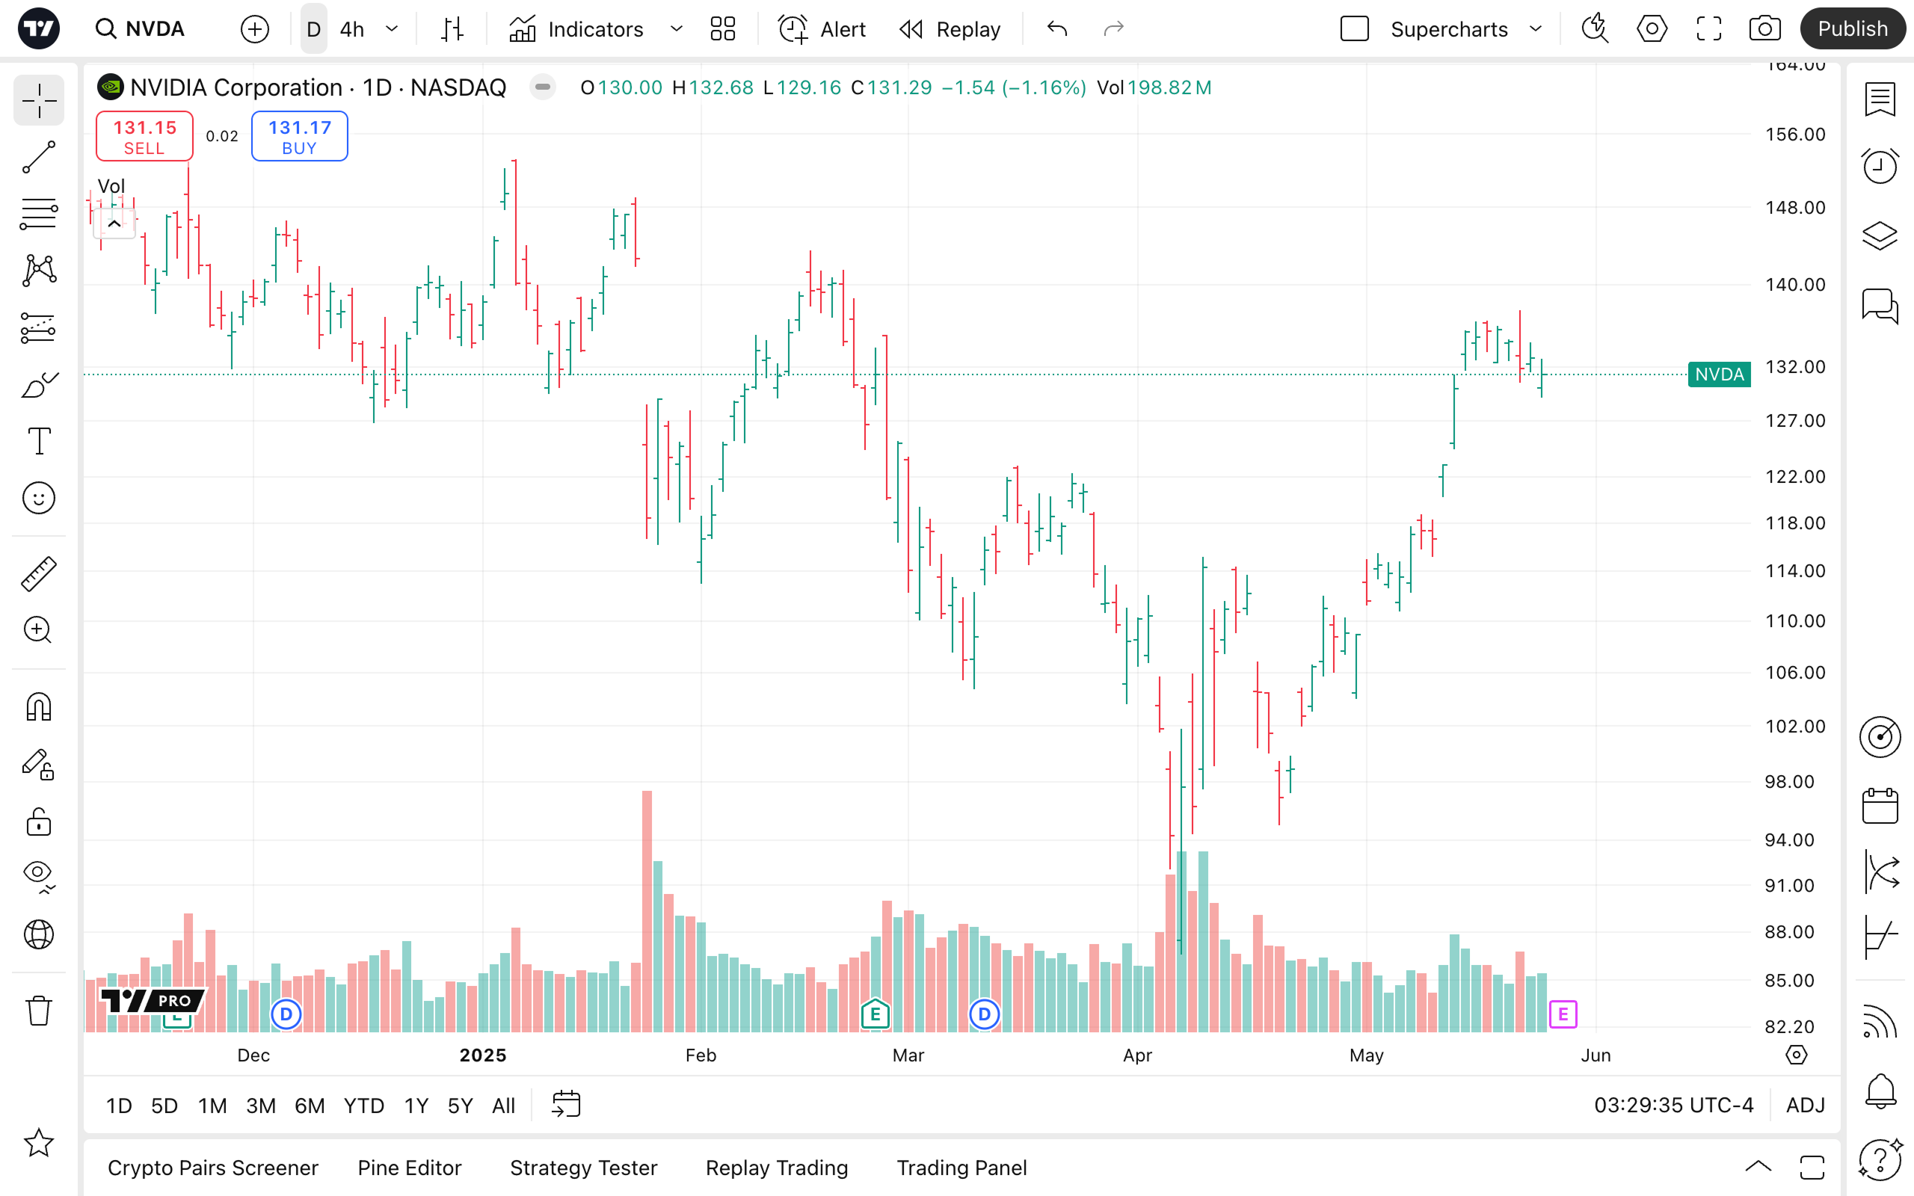Open the Pine Editor tab
The height and width of the screenshot is (1196, 1914).
[409, 1168]
